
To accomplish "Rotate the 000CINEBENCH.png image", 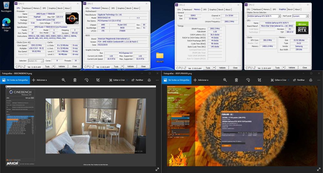I will [87, 80].
